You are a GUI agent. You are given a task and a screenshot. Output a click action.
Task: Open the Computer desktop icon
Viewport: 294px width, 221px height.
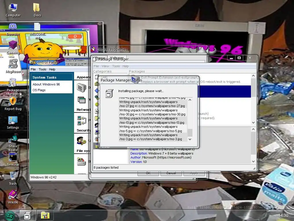13,10
